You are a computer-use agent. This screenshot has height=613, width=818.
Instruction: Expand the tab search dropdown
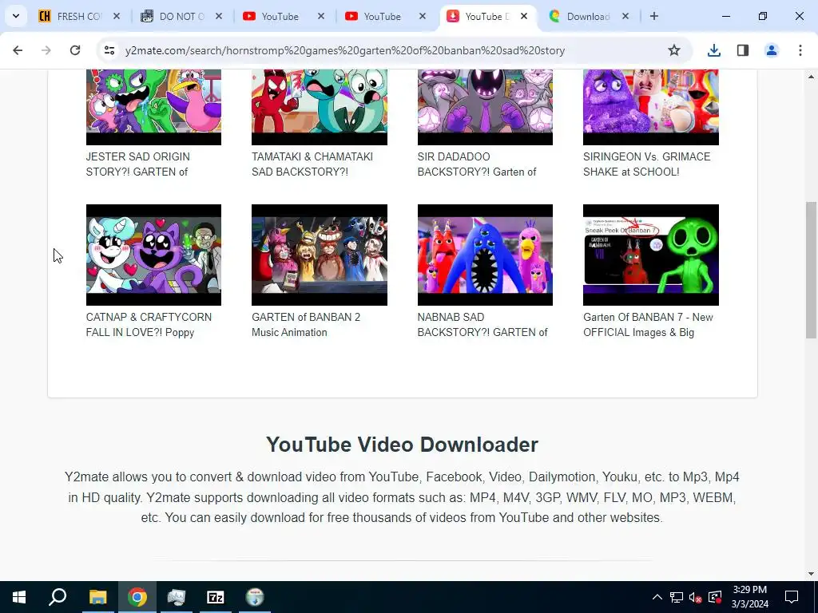16,16
